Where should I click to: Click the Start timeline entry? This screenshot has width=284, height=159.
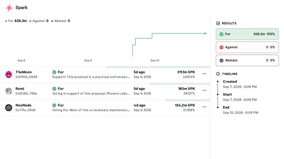click(240, 97)
